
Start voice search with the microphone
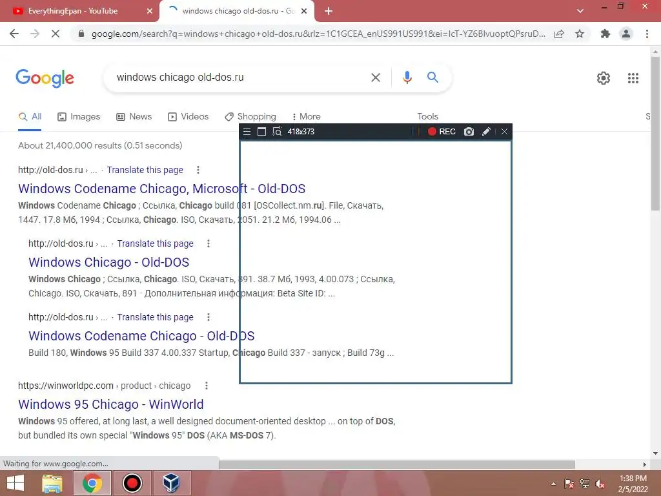point(407,77)
